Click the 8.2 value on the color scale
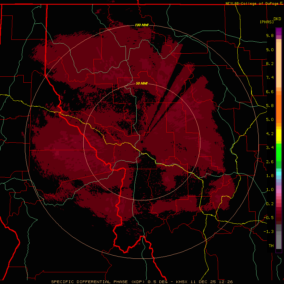This screenshot has width=284, height=284. point(270,63)
